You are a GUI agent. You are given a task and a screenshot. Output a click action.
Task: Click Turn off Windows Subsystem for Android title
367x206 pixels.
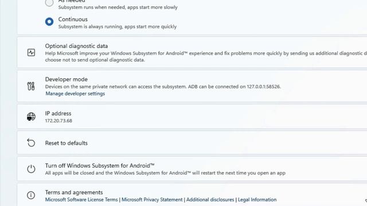tap(100, 165)
